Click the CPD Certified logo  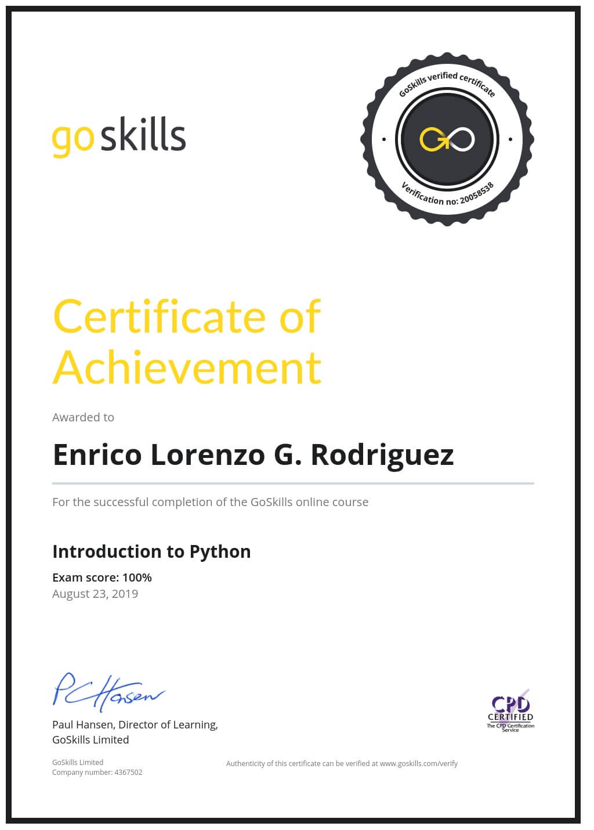(510, 711)
